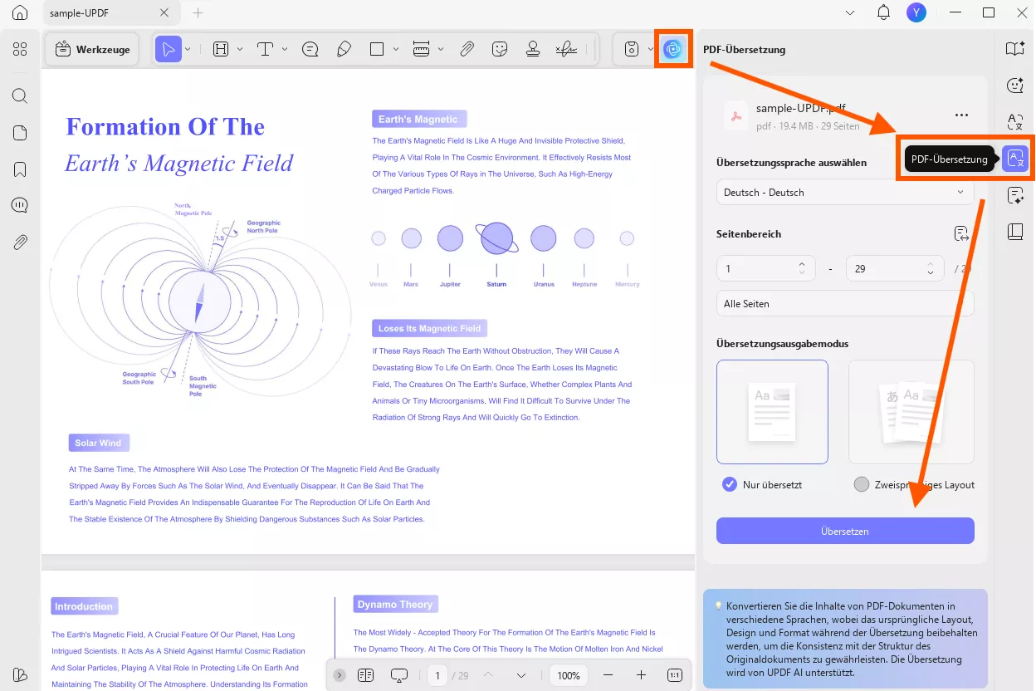
Task: Click the Übersetzen button
Action: click(844, 531)
